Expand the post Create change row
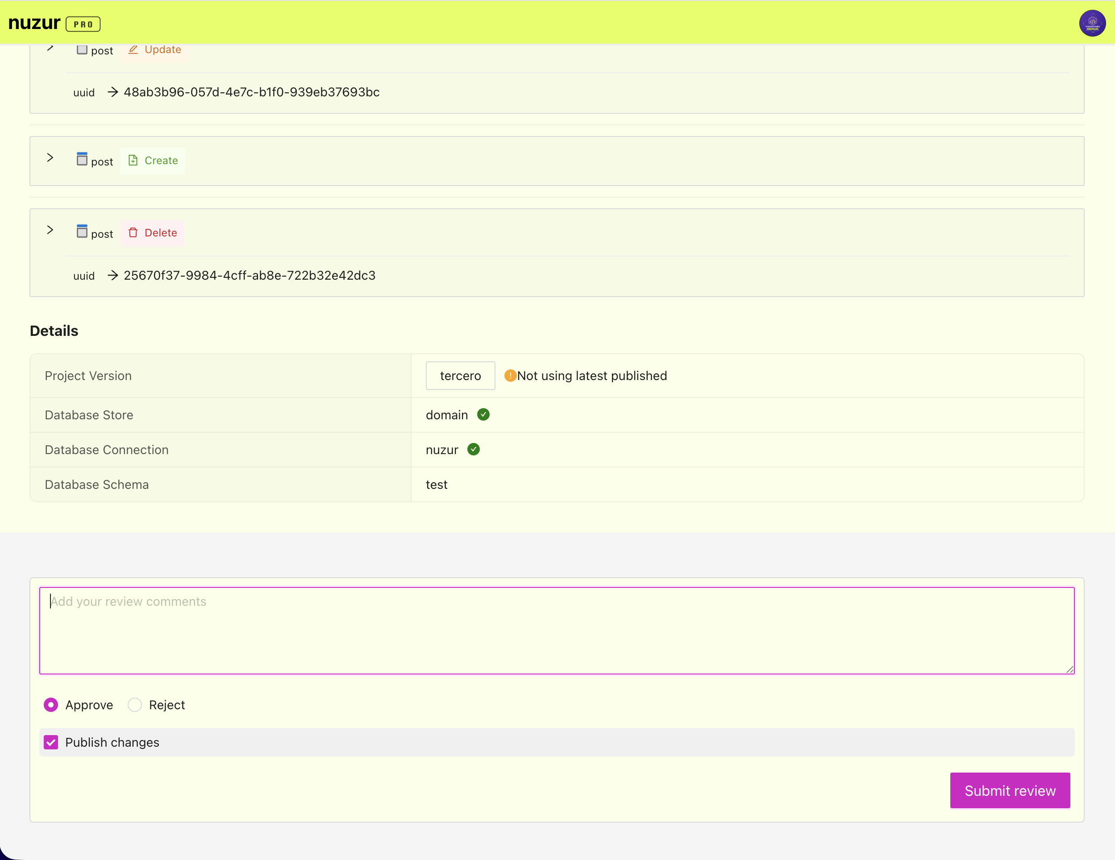Viewport: 1115px width, 860px height. pos(50,157)
